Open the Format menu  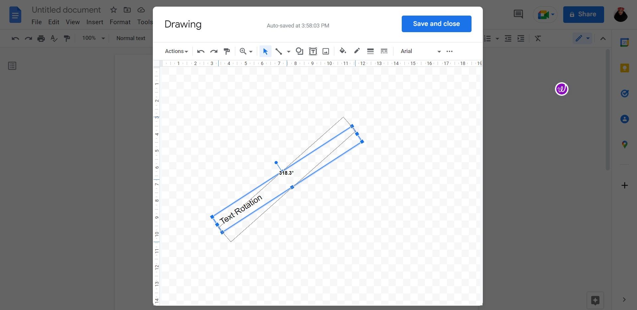point(120,22)
